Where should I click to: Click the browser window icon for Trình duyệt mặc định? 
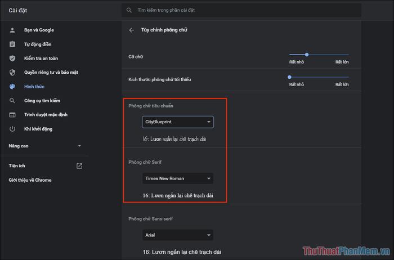(12, 115)
